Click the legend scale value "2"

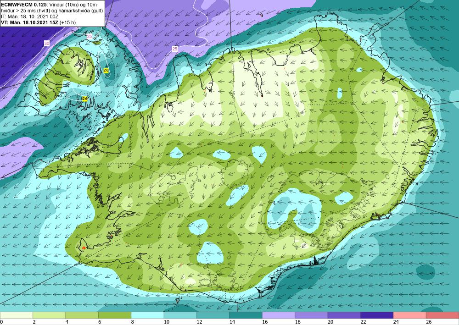34,322
